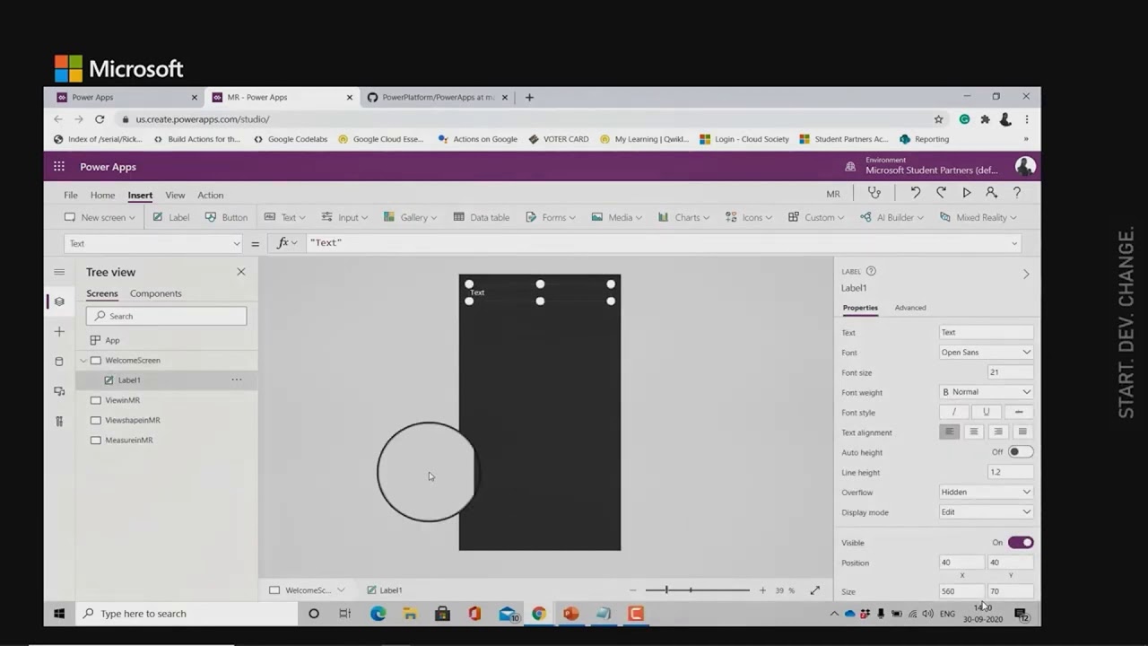Open the Media pane icon
This screenshot has height=646, width=1148.
pyautogui.click(x=59, y=391)
